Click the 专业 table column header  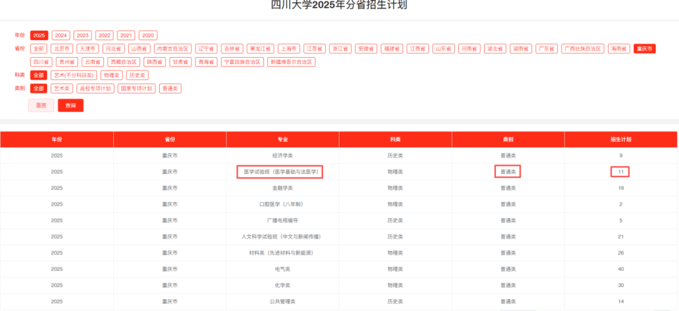point(283,139)
